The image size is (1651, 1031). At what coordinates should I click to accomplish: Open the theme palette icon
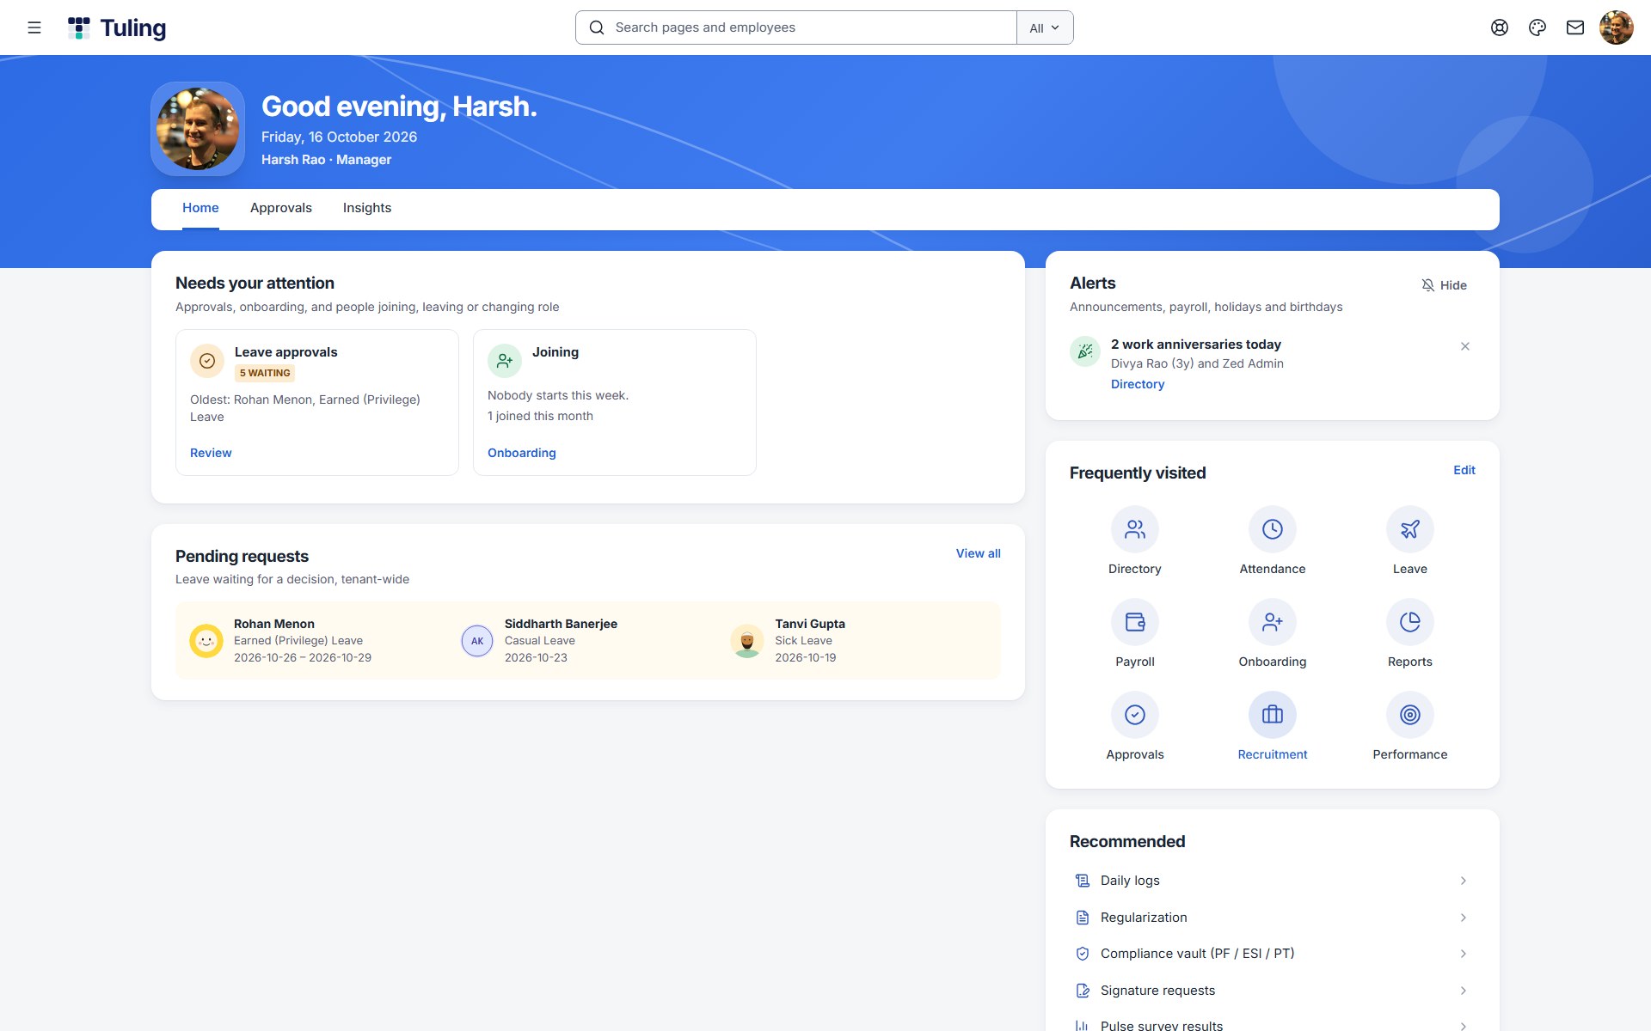point(1537,27)
